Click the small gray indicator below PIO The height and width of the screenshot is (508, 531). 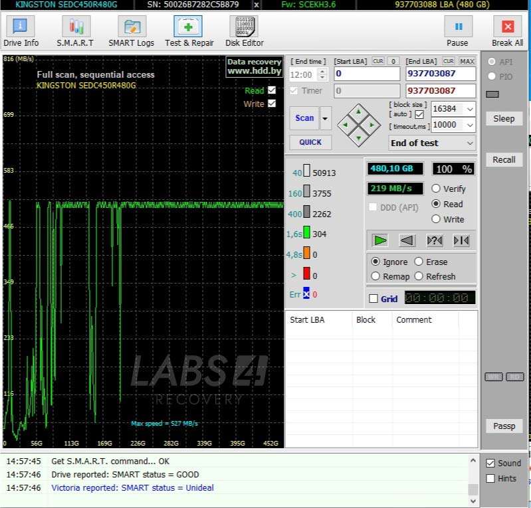click(x=492, y=94)
